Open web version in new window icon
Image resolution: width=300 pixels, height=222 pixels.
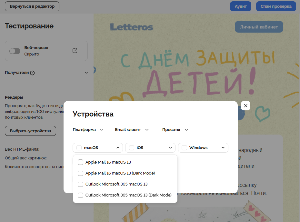click(x=75, y=51)
